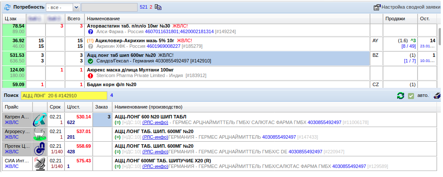
Task: Click the blue count 521 in top toolbar
Action: pos(144,7)
